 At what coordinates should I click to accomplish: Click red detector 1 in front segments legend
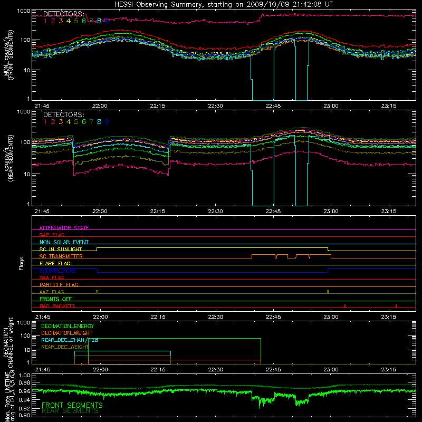click(45, 21)
